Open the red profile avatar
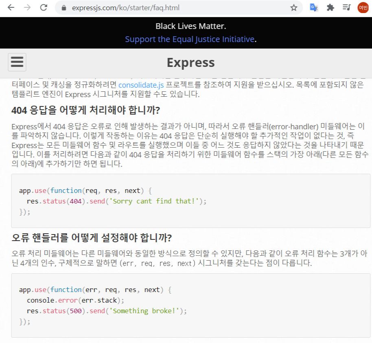The image size is (372, 343). (x=363, y=8)
